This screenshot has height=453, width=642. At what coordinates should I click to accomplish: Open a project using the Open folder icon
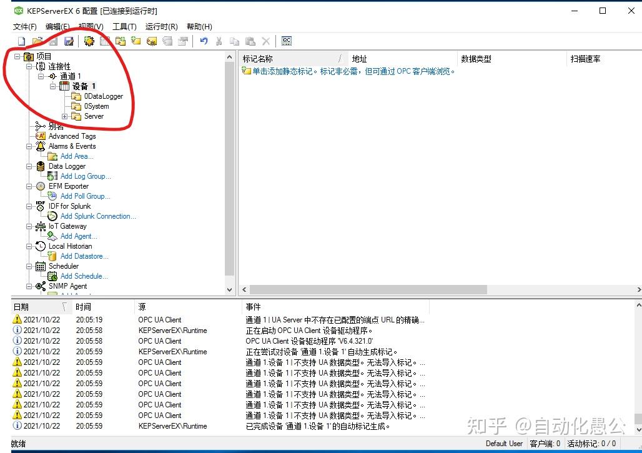(x=37, y=41)
